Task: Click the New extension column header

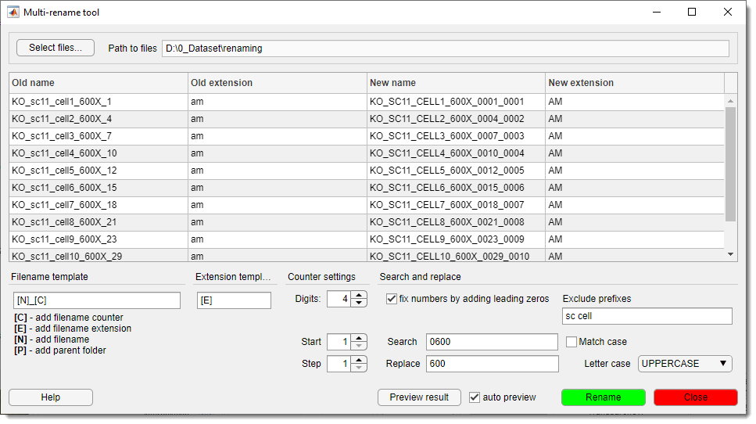Action: (x=634, y=83)
